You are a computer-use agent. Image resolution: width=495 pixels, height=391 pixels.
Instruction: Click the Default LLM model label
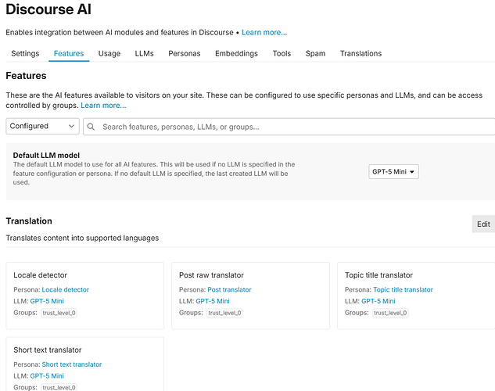46,156
